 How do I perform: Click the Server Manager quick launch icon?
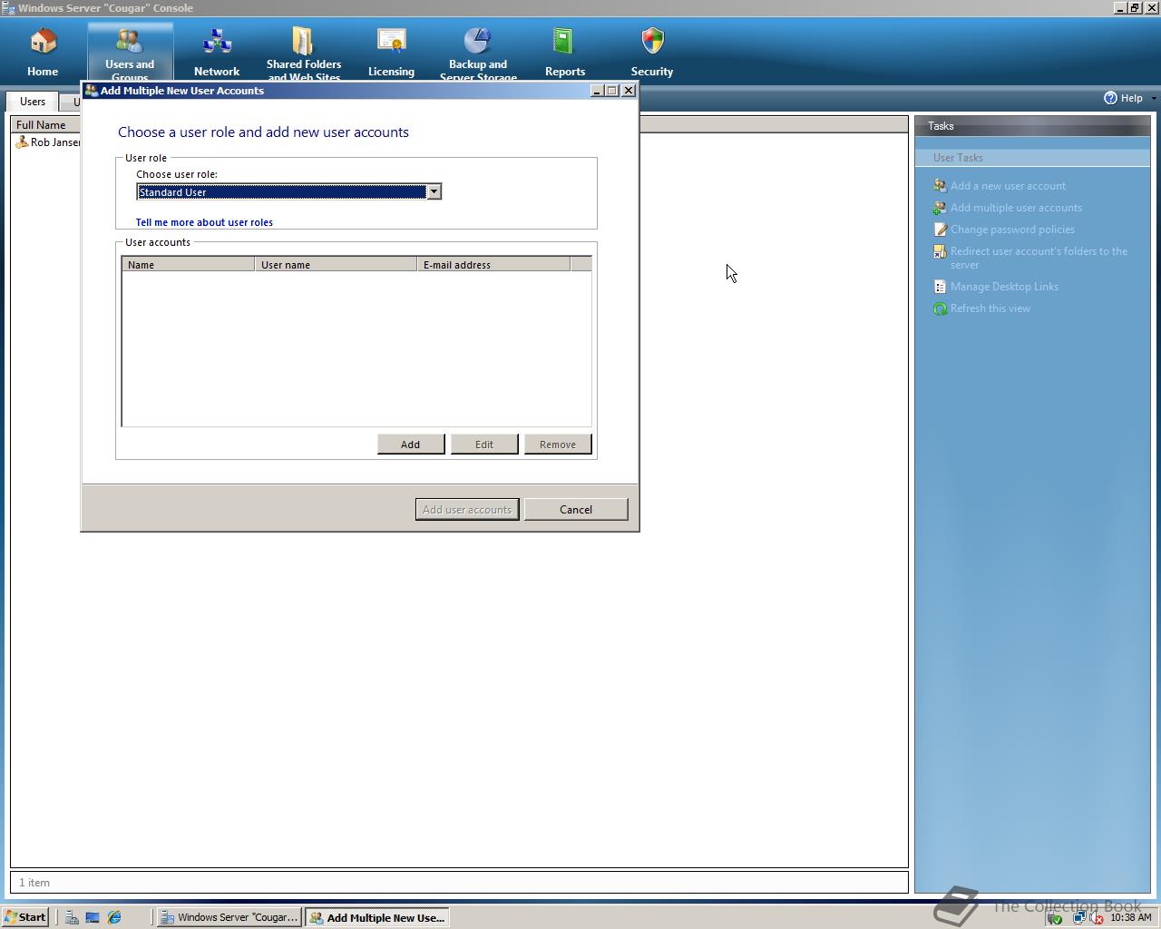point(72,917)
